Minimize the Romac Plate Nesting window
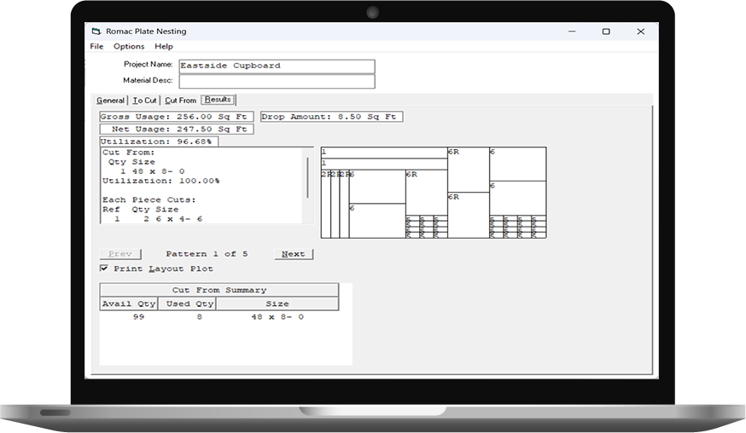 pos(572,32)
